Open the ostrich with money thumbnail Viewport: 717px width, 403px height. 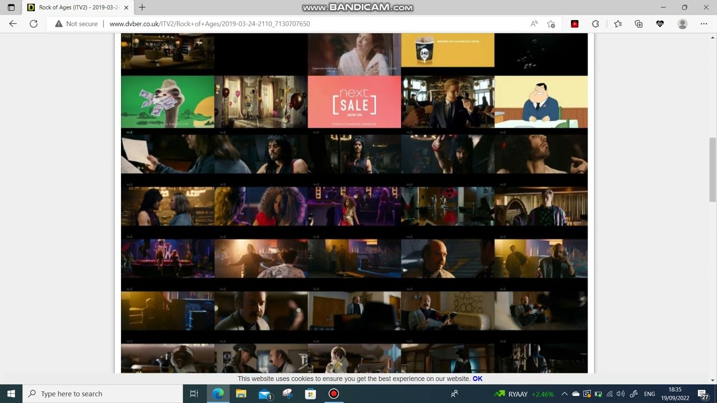coord(167,102)
